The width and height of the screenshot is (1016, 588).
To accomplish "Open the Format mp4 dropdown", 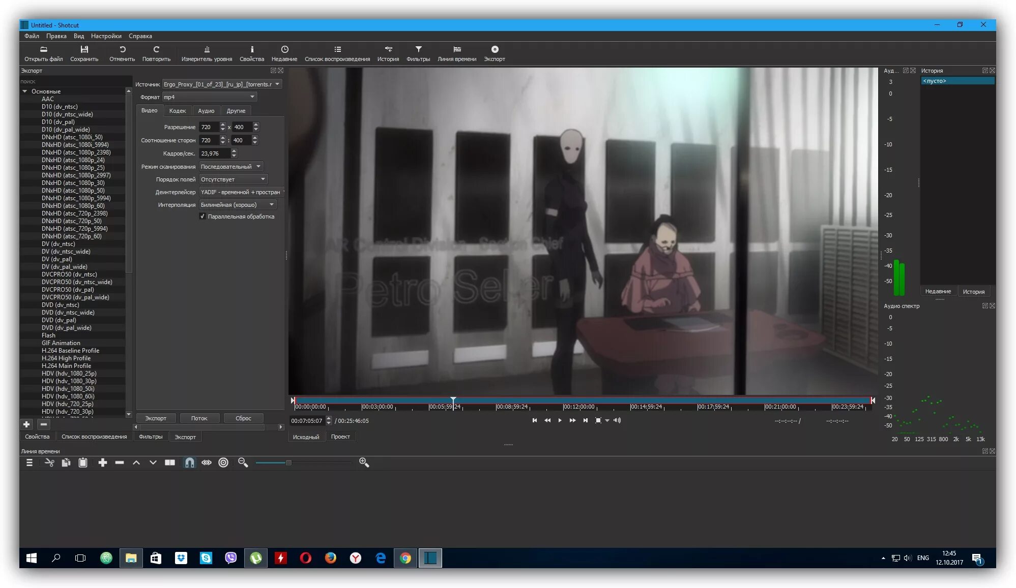I will pos(209,97).
